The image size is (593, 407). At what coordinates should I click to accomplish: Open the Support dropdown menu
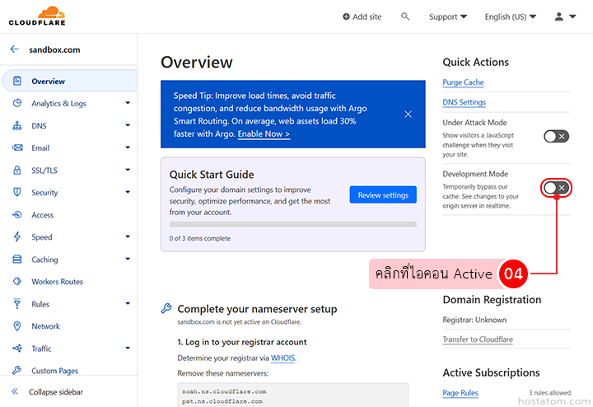[447, 16]
